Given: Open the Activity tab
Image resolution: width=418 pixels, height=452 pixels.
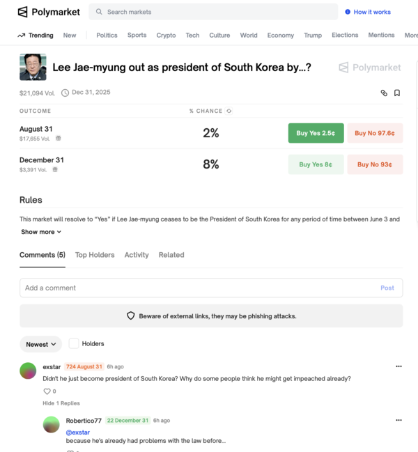Looking at the screenshot, I should [x=137, y=255].
